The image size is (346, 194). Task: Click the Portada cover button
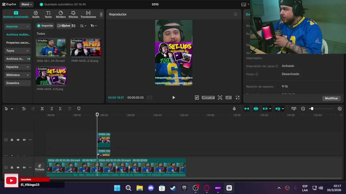click(40, 168)
